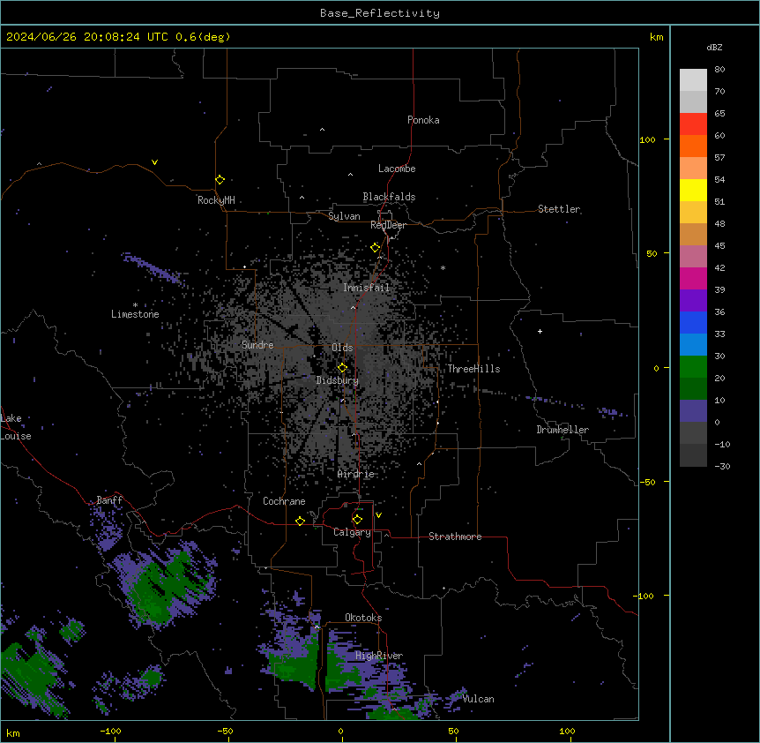
Task: Click the Banff town label
Action: coord(109,500)
